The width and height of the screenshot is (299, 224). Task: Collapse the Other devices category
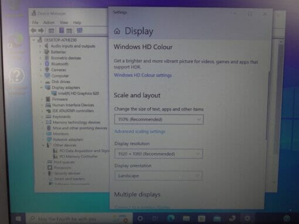(43, 145)
